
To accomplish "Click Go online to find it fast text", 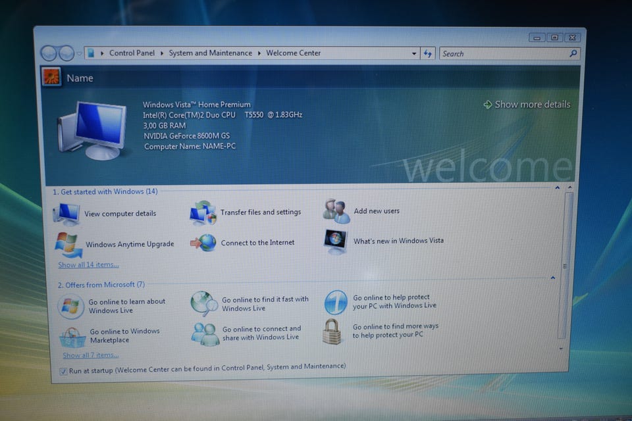I will click(x=265, y=304).
